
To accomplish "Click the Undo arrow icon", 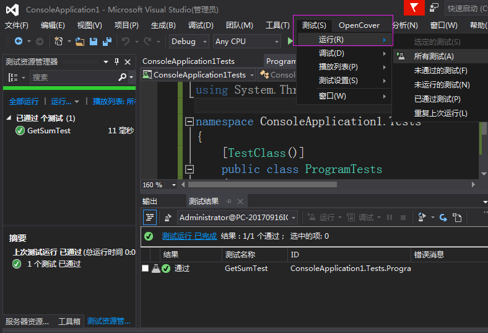I will [x=126, y=41].
